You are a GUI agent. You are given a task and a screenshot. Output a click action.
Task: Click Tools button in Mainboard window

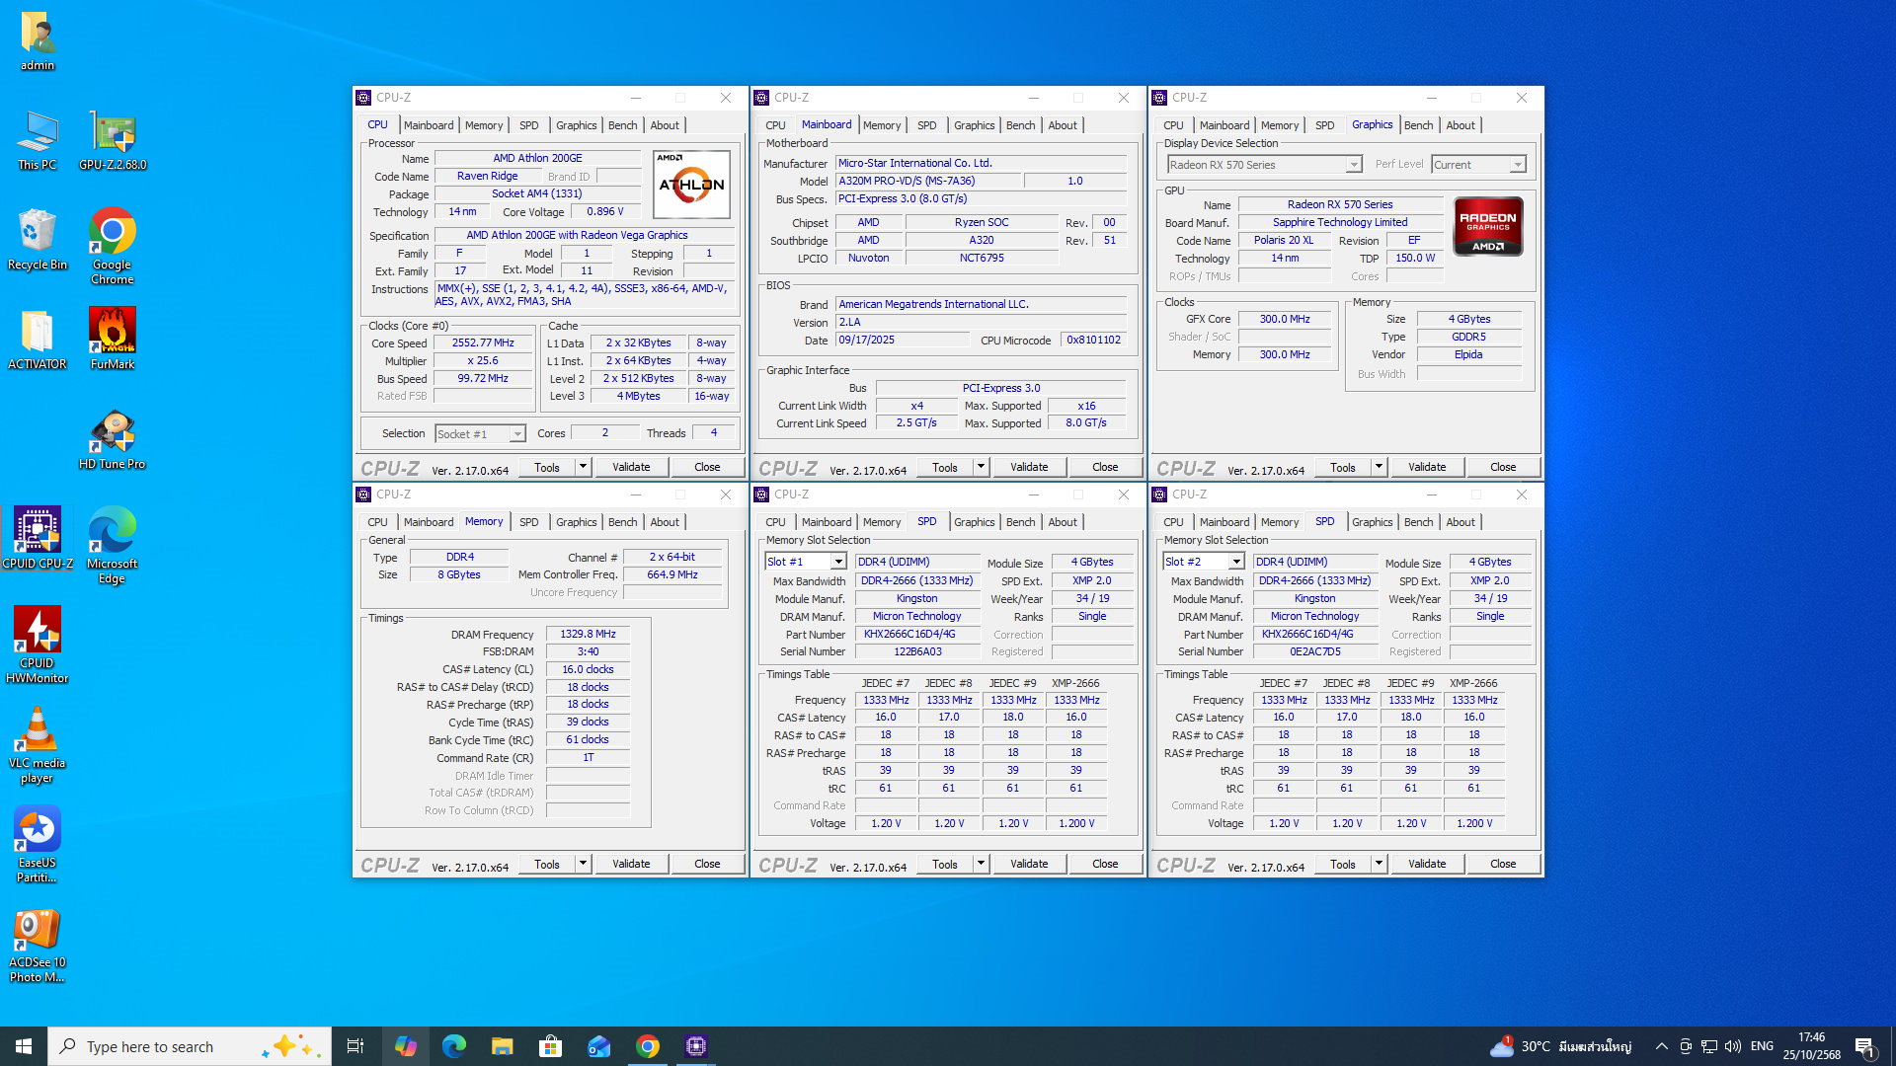(x=944, y=467)
